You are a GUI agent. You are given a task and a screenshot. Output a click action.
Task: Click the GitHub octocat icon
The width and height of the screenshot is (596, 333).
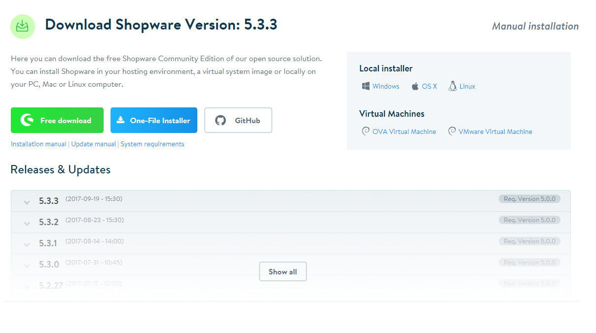(221, 120)
